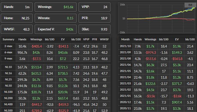Click the PFR 18.9 stat box

95,18
